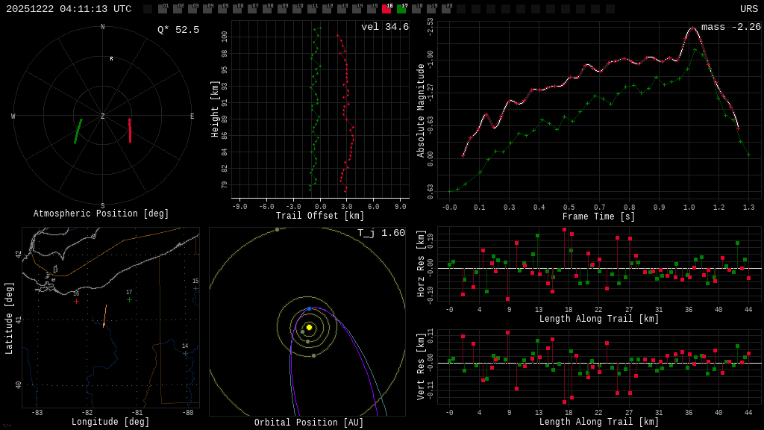The width and height of the screenshot is (764, 430).
Task: Click station indicator box 03
Action: click(192, 9)
